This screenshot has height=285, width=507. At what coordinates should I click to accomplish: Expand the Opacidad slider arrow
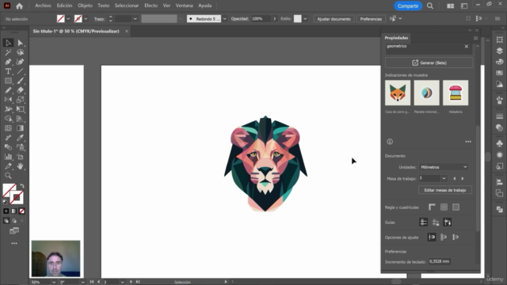click(x=275, y=19)
